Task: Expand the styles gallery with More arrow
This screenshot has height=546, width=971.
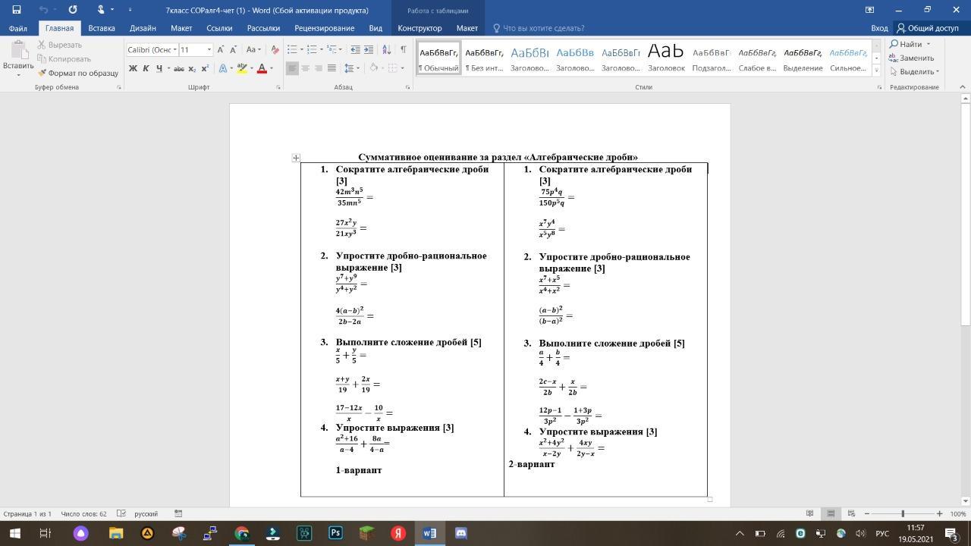Action: pyautogui.click(x=876, y=70)
